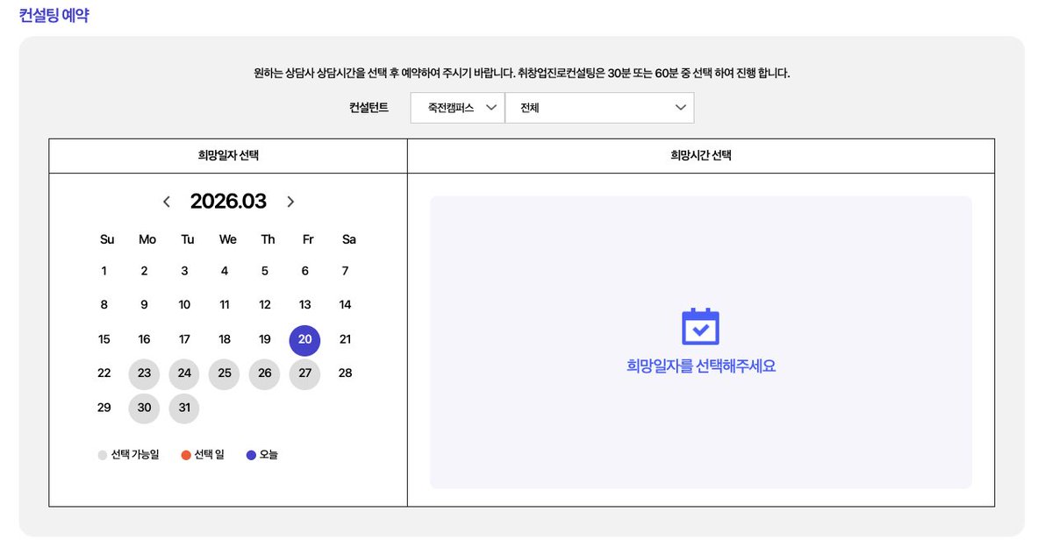Click date 9 on the calendar

(144, 305)
